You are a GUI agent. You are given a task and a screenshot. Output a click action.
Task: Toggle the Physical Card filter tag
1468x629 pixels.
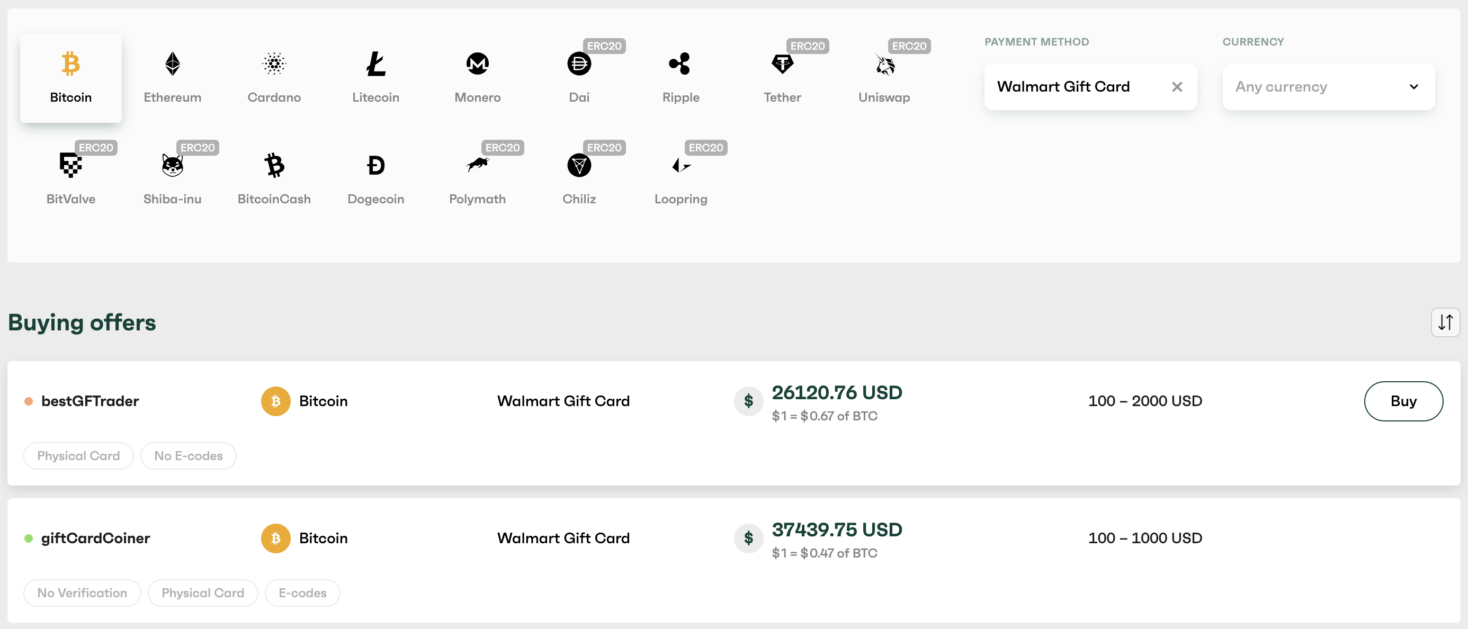coord(78,456)
